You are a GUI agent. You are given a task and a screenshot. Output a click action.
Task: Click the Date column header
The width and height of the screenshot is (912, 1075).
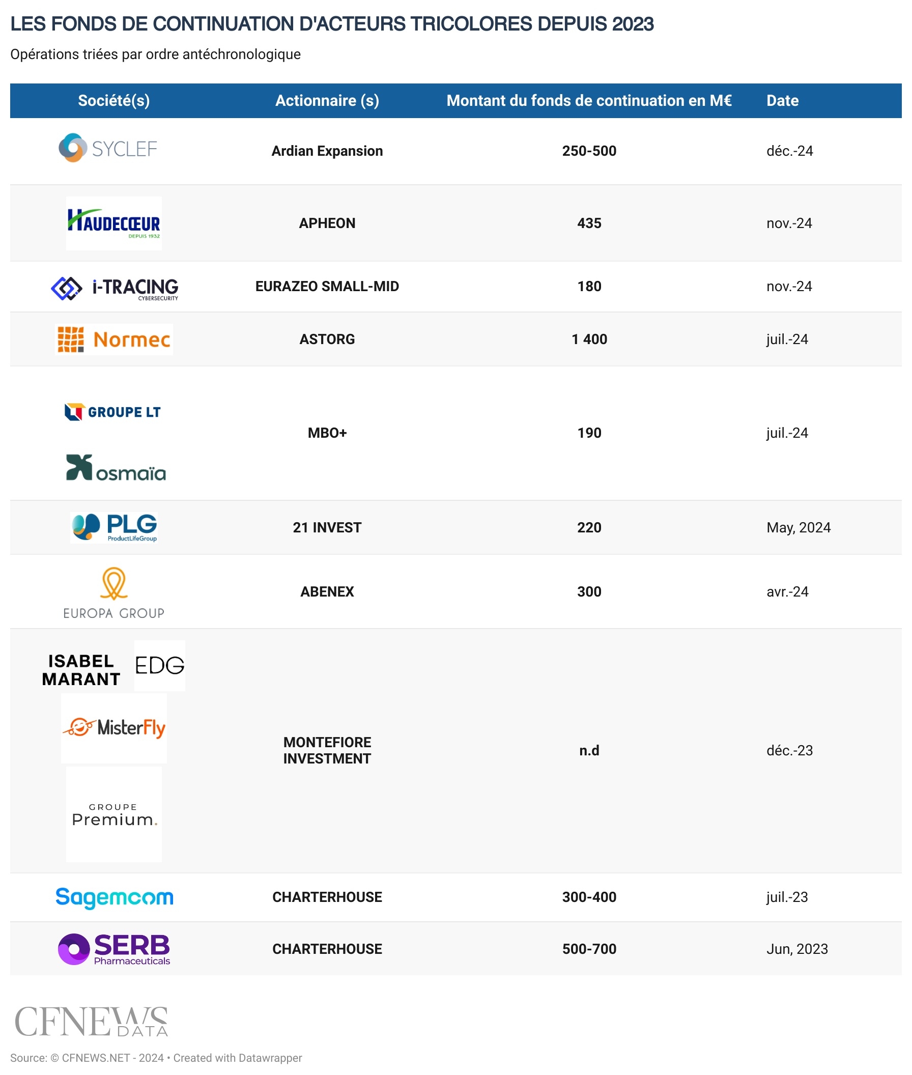tap(782, 100)
